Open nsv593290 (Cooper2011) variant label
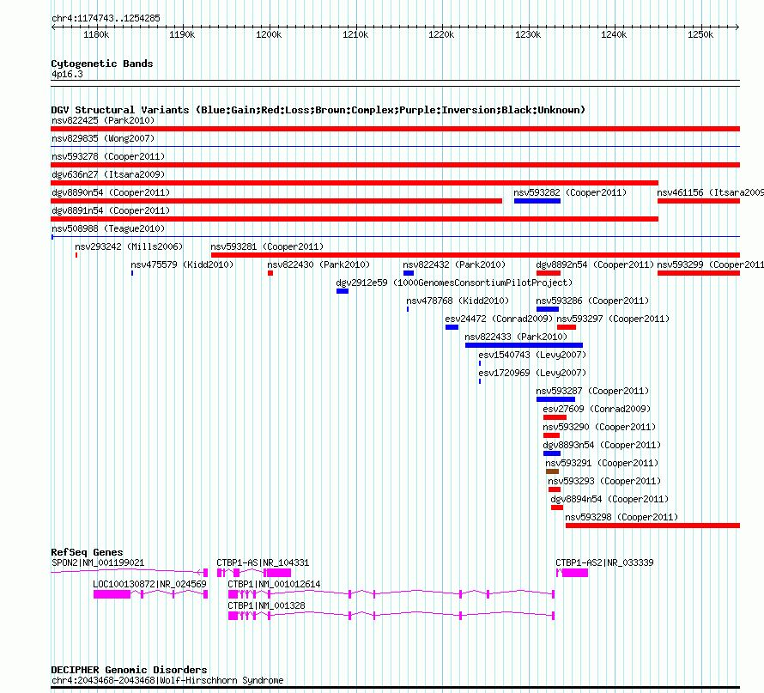The image size is (764, 693). (599, 427)
